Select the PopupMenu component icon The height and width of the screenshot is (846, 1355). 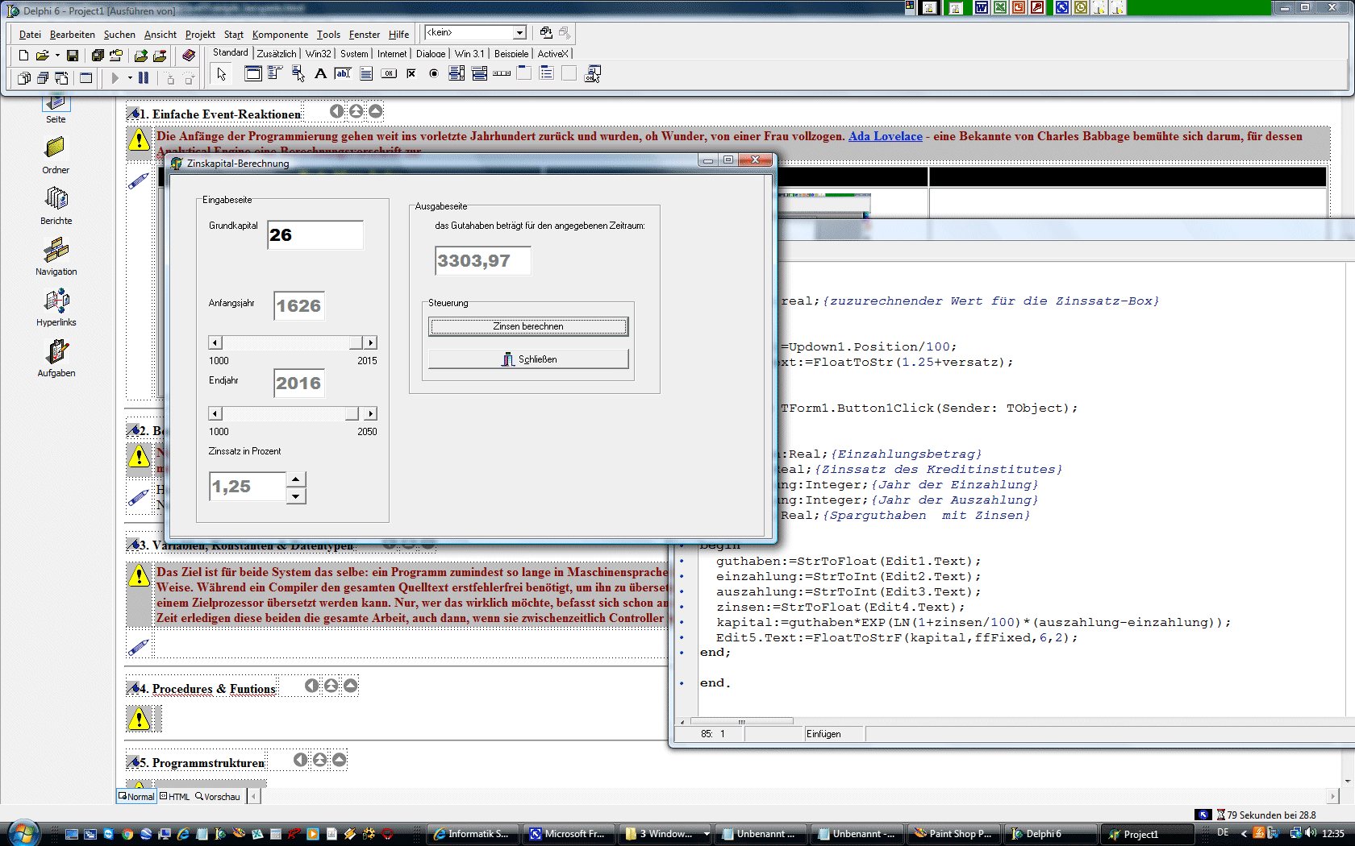[x=298, y=73]
